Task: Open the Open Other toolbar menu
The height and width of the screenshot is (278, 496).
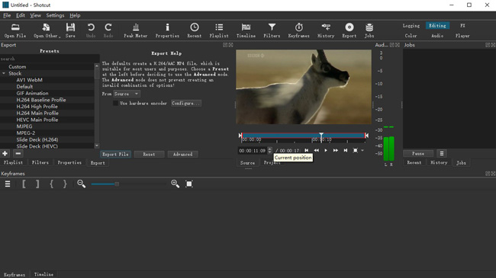Action: pyautogui.click(x=47, y=30)
